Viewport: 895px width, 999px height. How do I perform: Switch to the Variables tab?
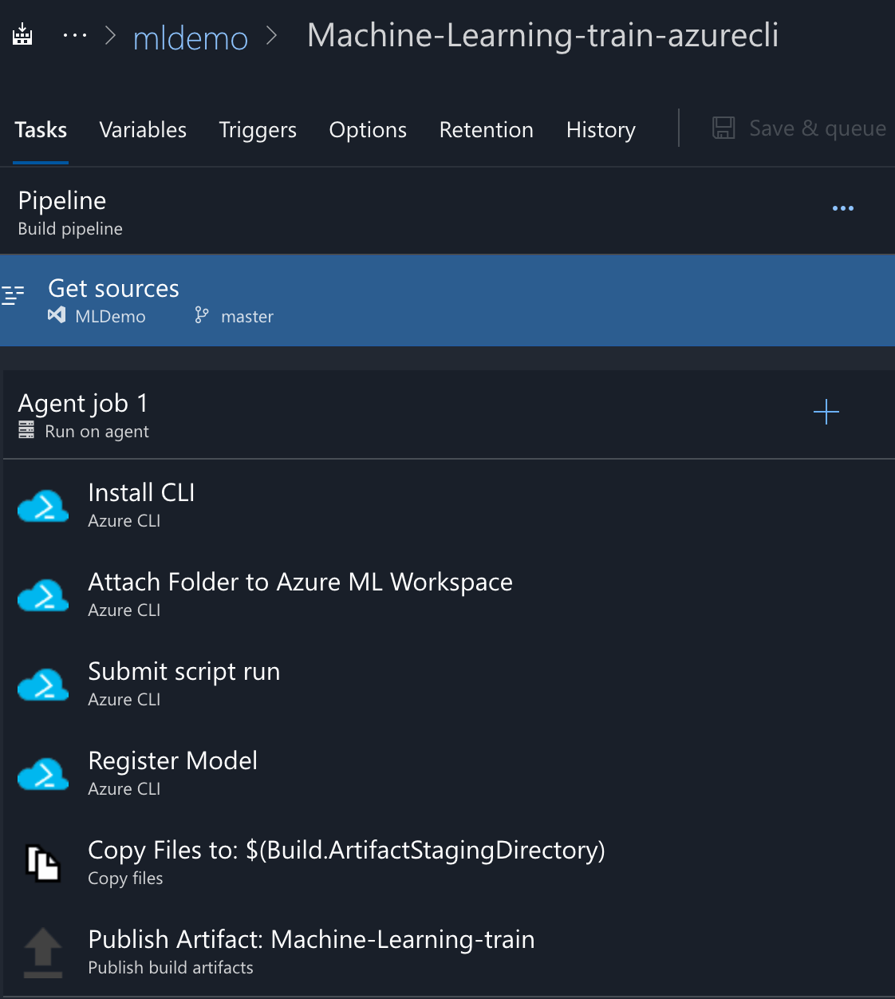coord(143,130)
